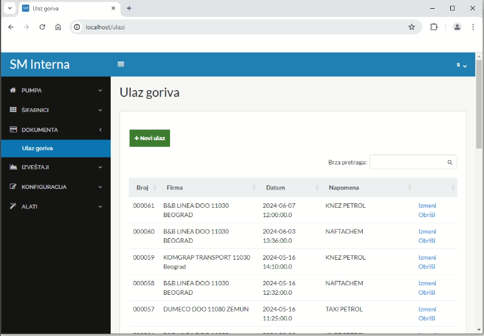The width and height of the screenshot is (484, 336).
Task: Reload the page using the refresh icon
Action: point(43,27)
